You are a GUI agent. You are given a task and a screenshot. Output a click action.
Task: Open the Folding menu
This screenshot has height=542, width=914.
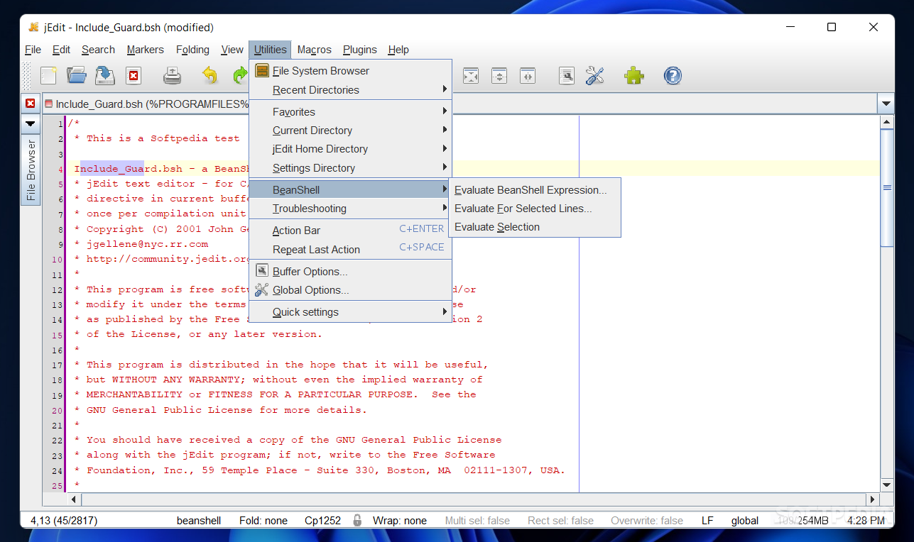(192, 50)
